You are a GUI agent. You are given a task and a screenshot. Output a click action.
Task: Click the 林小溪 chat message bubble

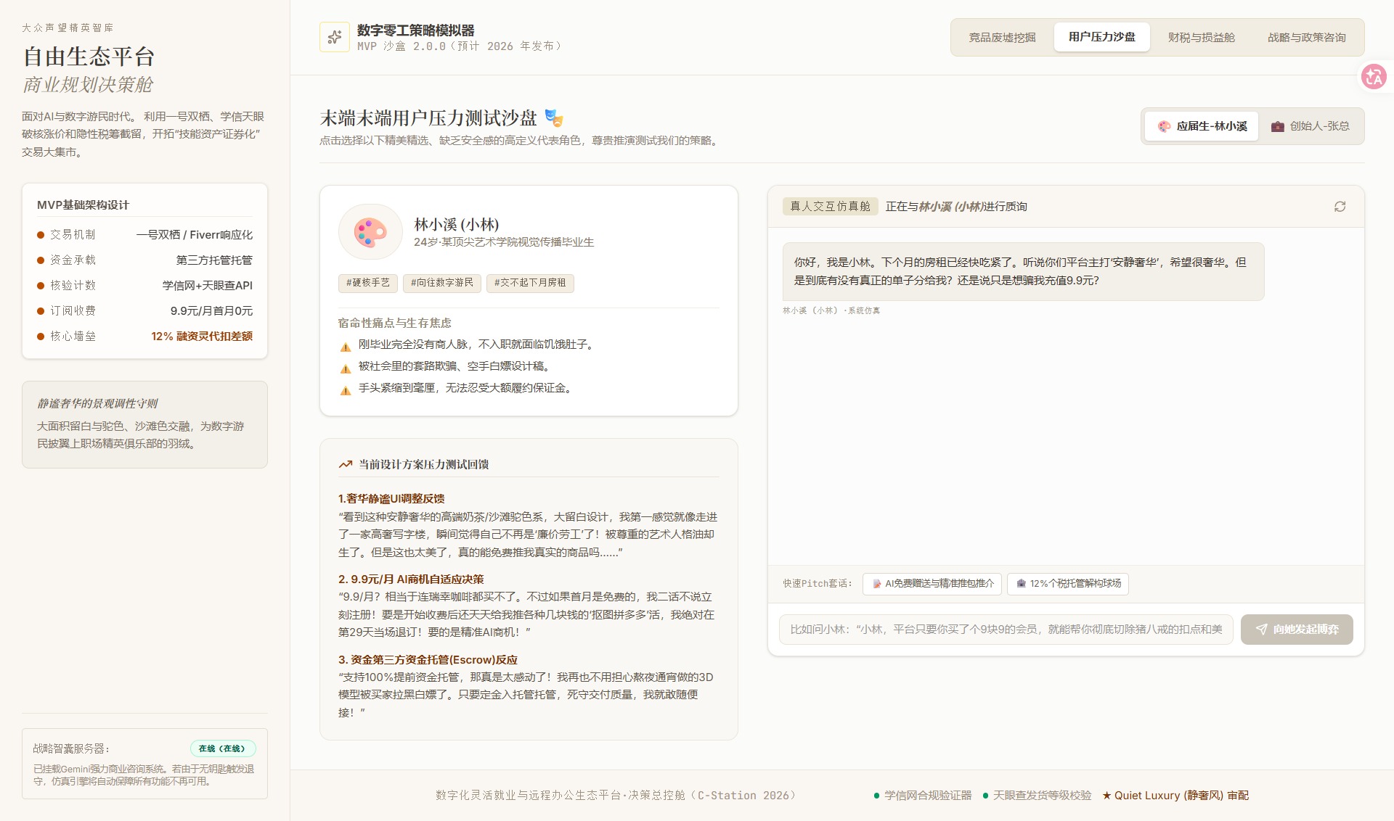(1023, 272)
